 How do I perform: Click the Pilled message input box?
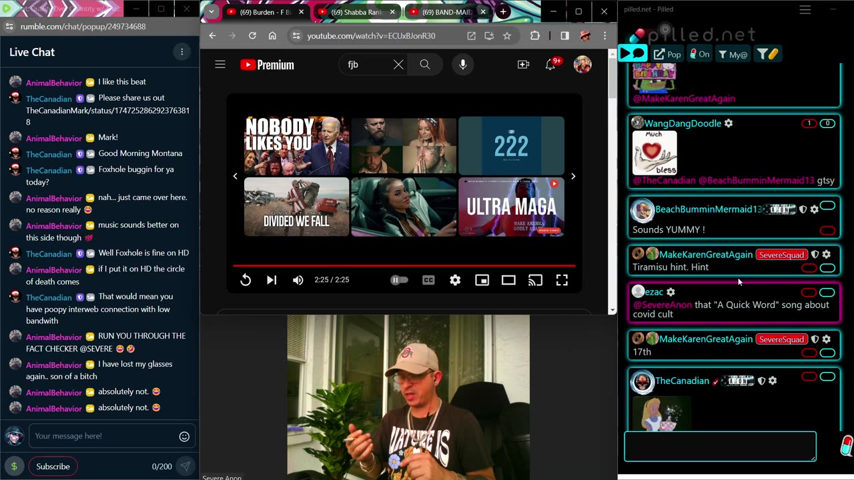click(720, 446)
